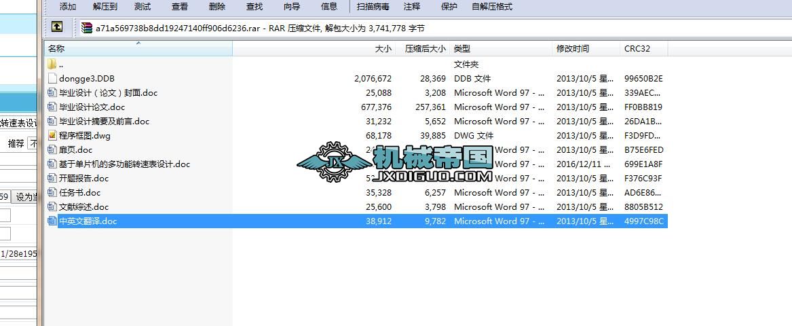792x326 pixels.
Task: Click DWG icon of 程序框图.dwg
Action: (x=52, y=135)
